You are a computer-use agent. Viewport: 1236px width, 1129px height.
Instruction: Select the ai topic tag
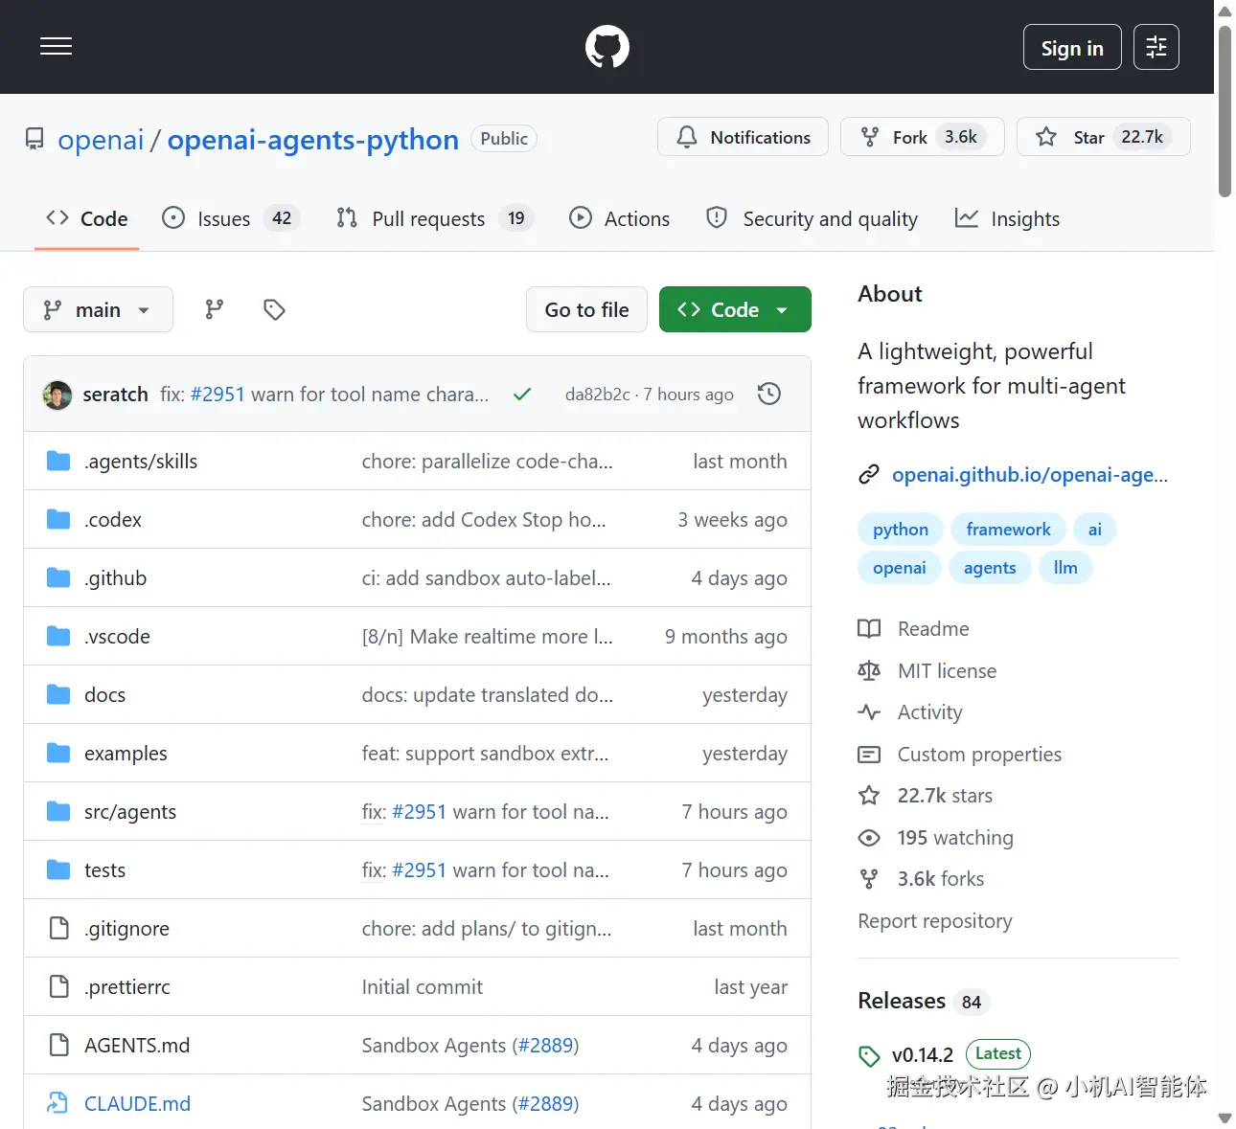coord(1095,529)
